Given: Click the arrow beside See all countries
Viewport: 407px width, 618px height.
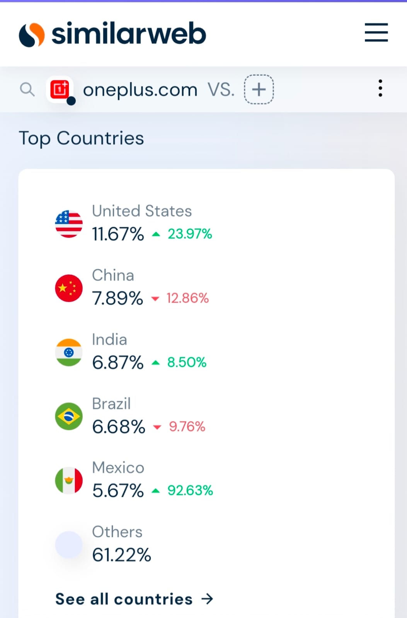Looking at the screenshot, I should coord(208,599).
